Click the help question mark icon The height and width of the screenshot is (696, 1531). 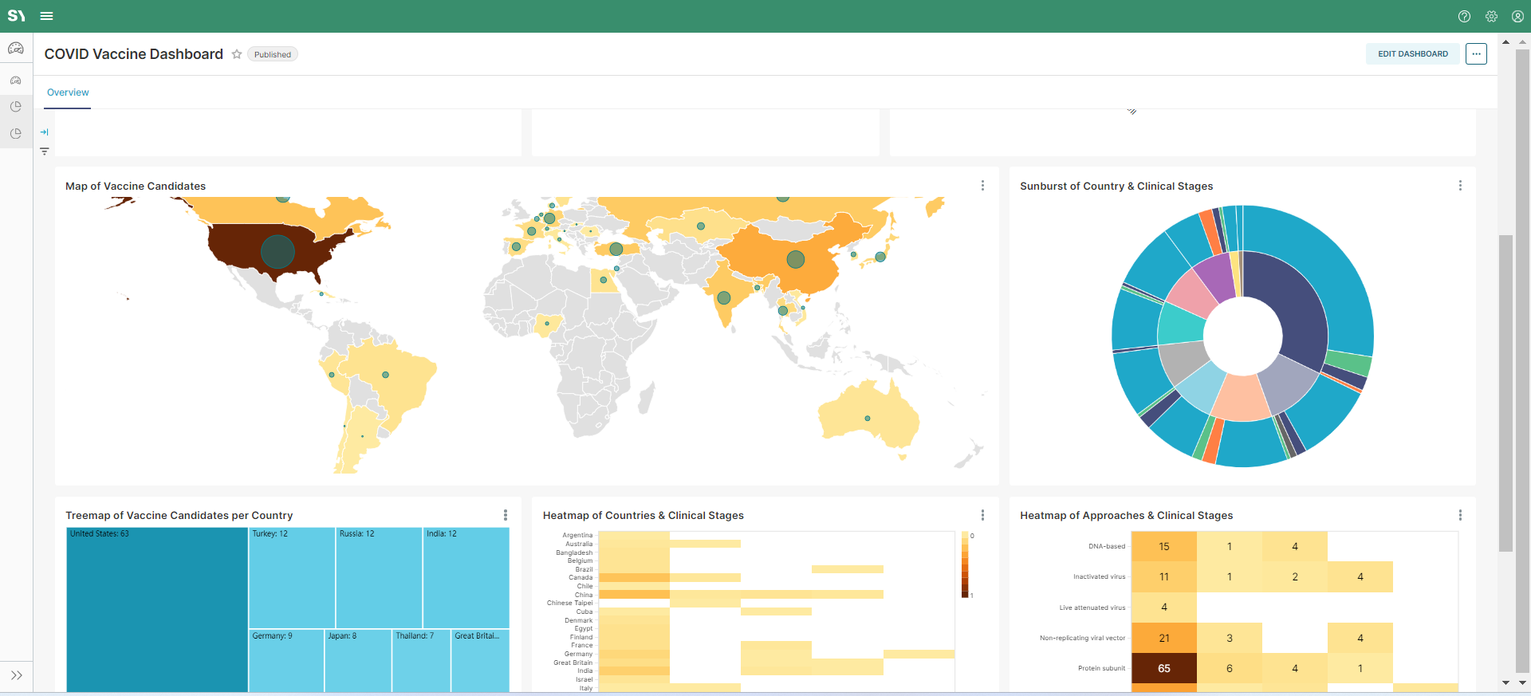tap(1464, 16)
